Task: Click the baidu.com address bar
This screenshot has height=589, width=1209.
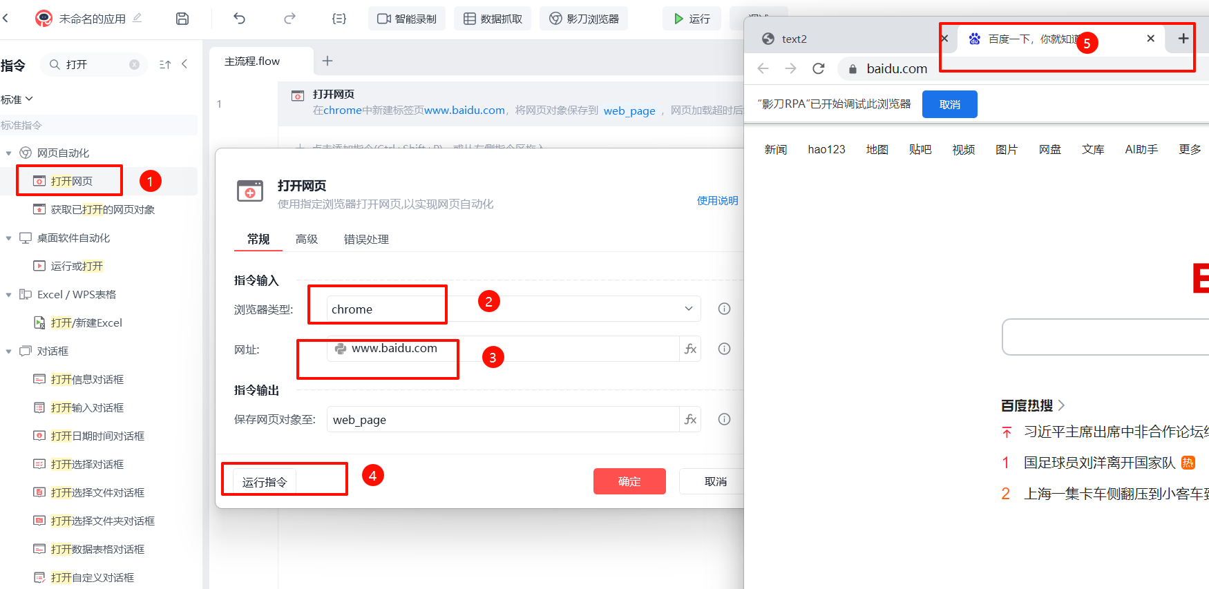Action: pos(1022,68)
